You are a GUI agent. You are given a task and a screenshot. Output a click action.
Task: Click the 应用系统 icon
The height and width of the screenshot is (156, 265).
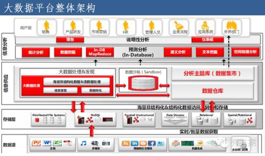click(205, 25)
